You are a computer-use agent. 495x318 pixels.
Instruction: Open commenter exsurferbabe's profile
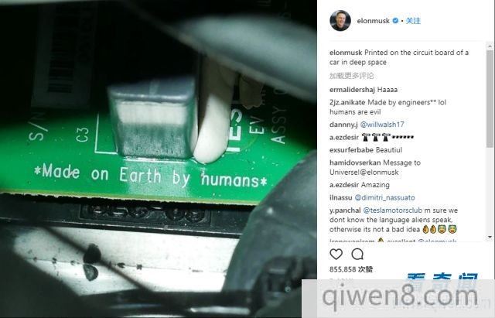[351, 150]
